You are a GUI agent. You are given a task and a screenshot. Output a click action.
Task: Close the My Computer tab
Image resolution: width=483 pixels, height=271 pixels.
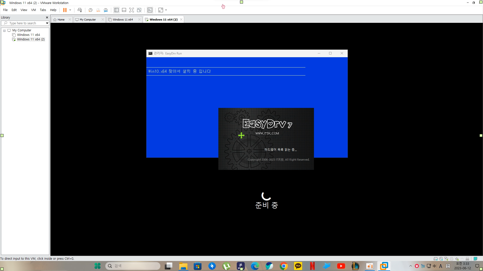(x=103, y=20)
